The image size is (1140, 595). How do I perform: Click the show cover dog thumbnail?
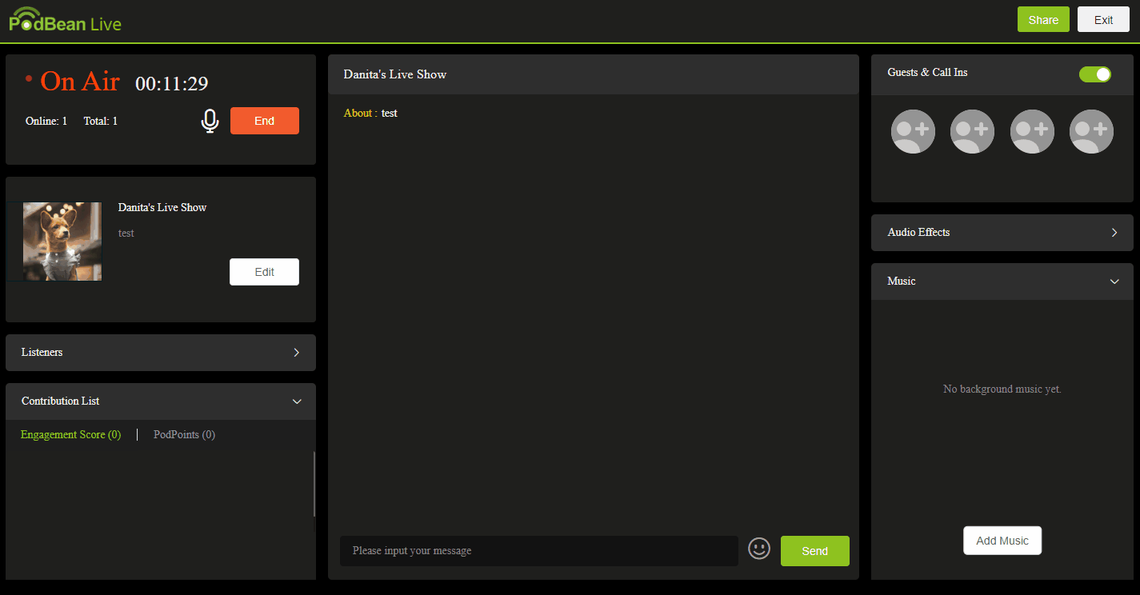[x=62, y=242]
